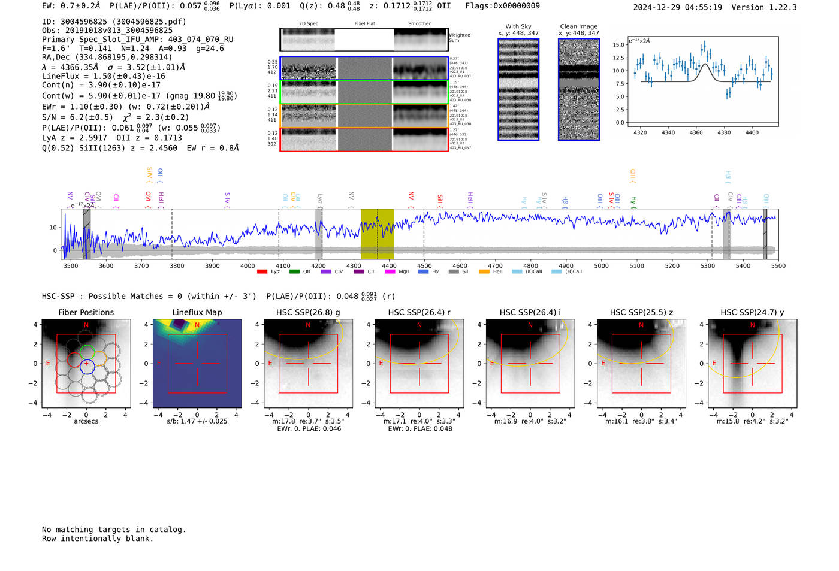839x571 pixels.
Task: Click the hatched band near 5460 in spectrum
Action: click(765, 234)
